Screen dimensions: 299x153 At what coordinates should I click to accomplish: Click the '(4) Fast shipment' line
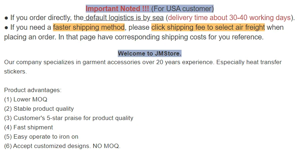(x=28, y=127)
